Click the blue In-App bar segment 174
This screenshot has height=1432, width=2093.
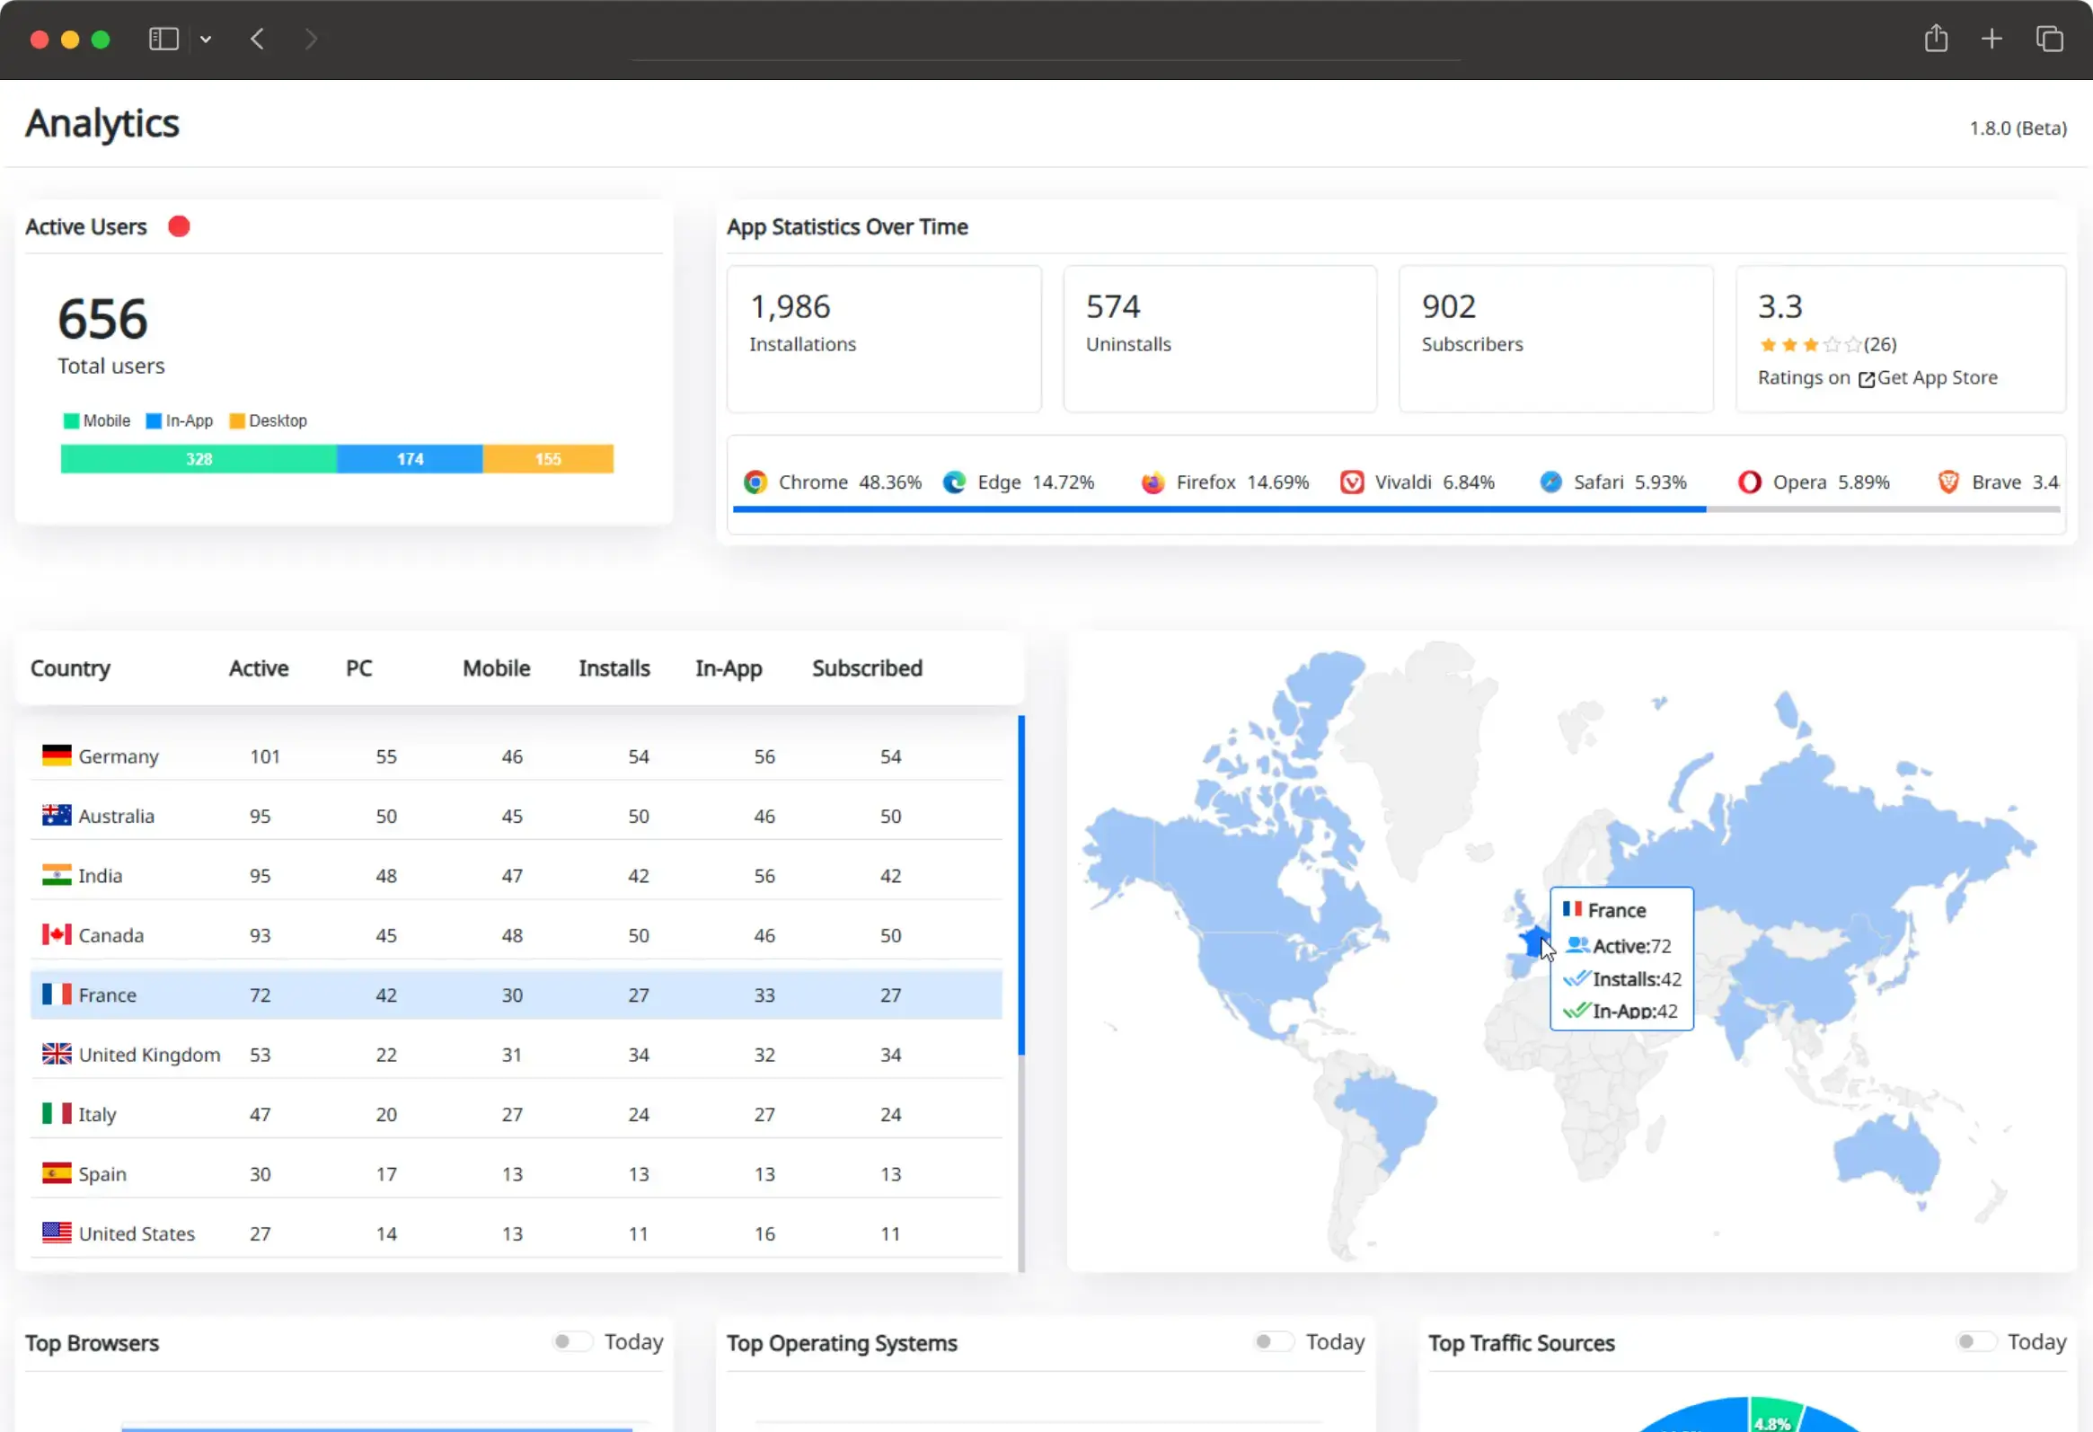click(410, 458)
